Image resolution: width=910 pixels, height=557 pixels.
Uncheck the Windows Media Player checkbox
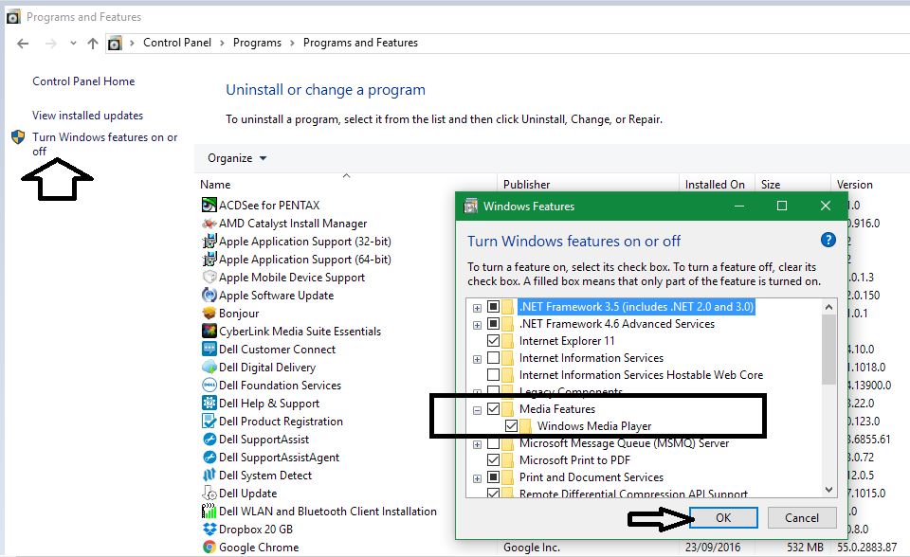(511, 426)
